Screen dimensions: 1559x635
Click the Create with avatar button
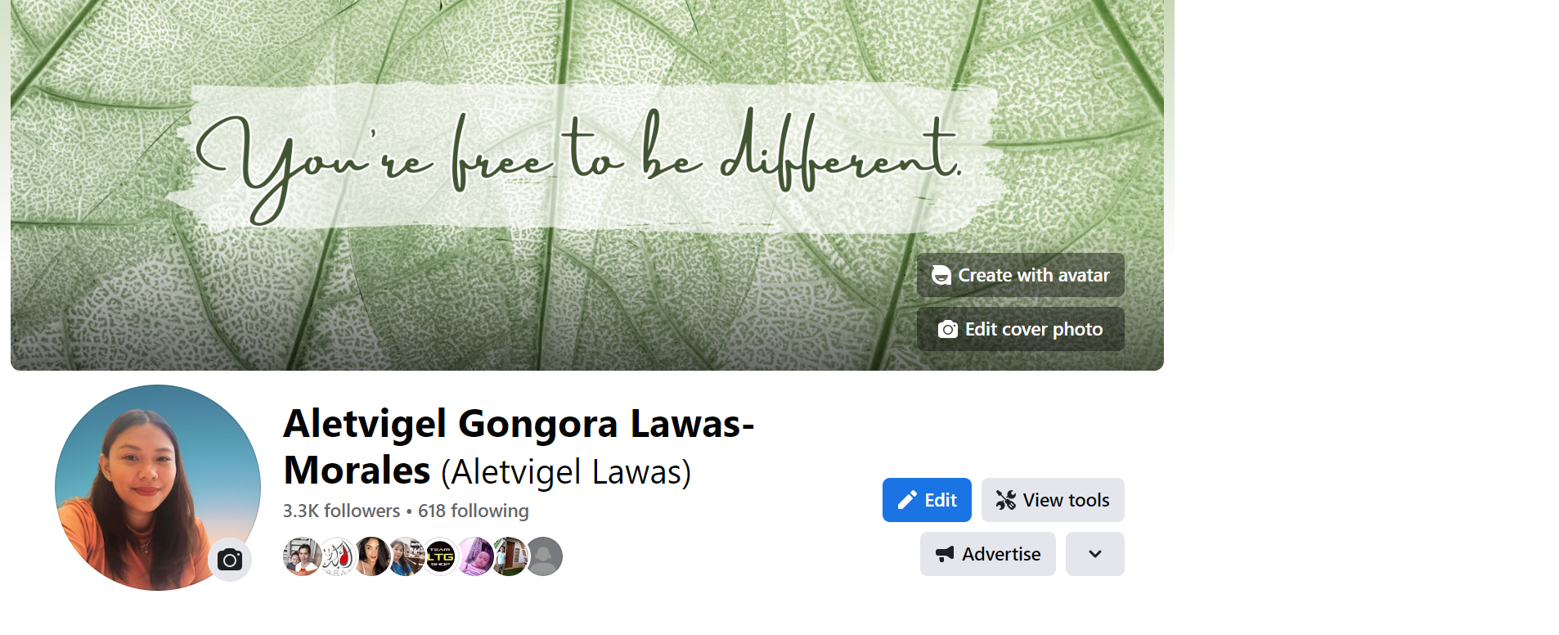click(x=1020, y=275)
